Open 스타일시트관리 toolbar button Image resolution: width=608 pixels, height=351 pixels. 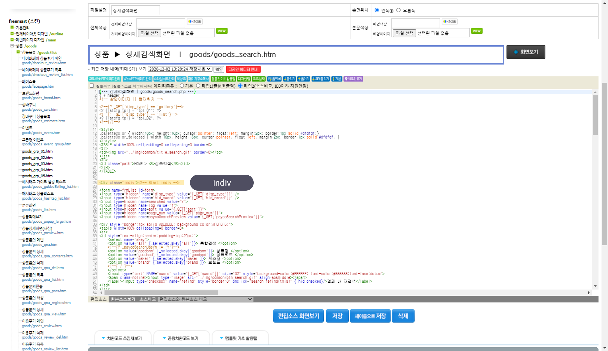pyautogui.click(x=164, y=79)
